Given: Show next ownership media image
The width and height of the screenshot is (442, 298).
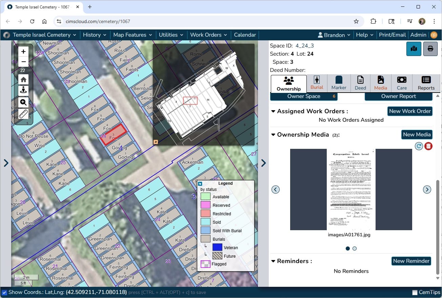Looking at the screenshot, I should point(427,190).
